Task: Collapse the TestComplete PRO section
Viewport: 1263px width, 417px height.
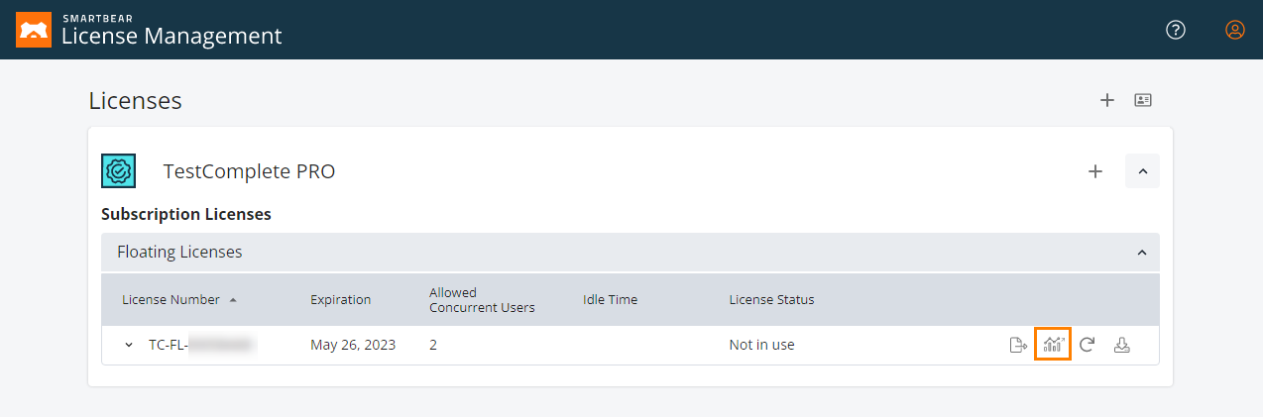Action: (x=1142, y=171)
